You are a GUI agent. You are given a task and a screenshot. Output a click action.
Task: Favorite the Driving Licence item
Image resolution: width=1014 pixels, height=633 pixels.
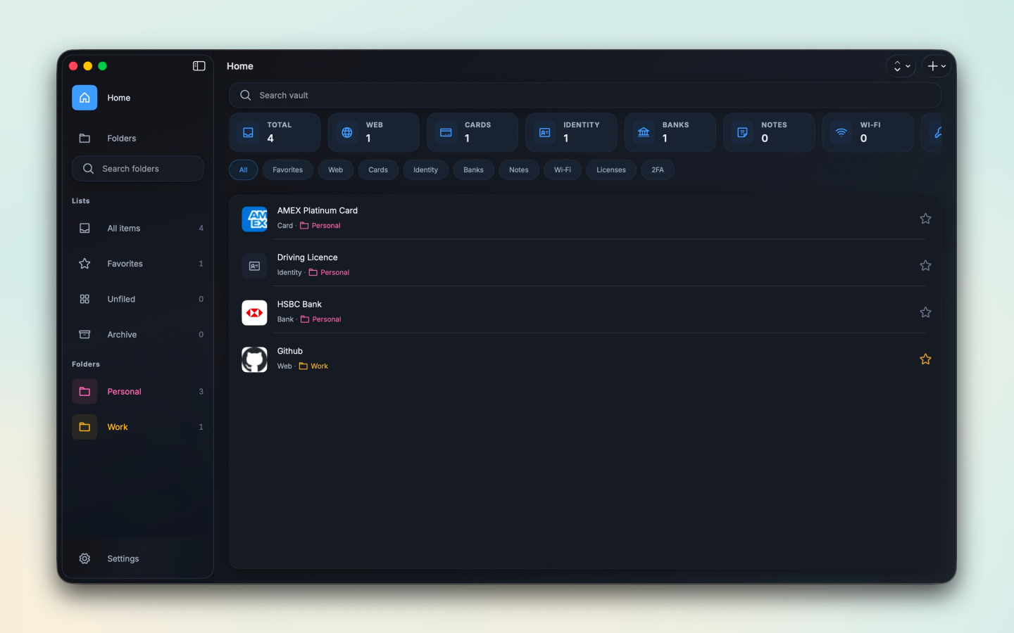tap(925, 266)
